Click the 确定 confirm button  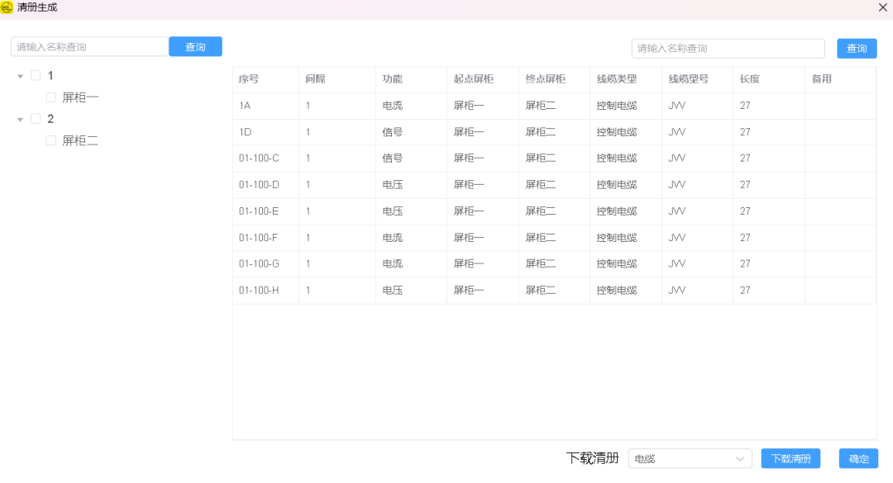click(x=857, y=458)
